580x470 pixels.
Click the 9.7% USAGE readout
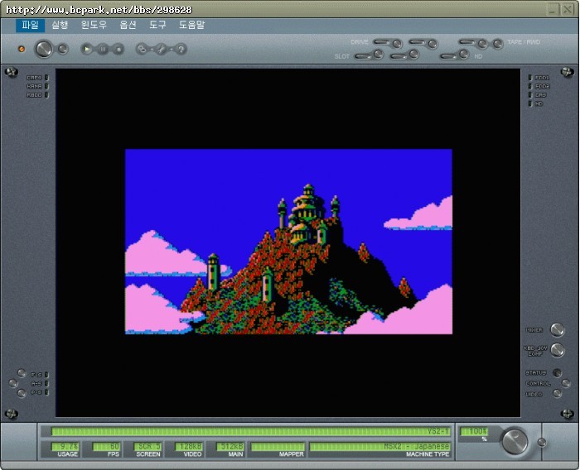(65, 447)
